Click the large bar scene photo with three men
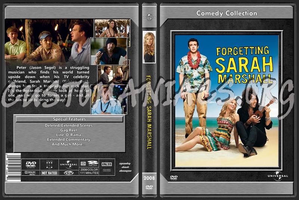 47,41
